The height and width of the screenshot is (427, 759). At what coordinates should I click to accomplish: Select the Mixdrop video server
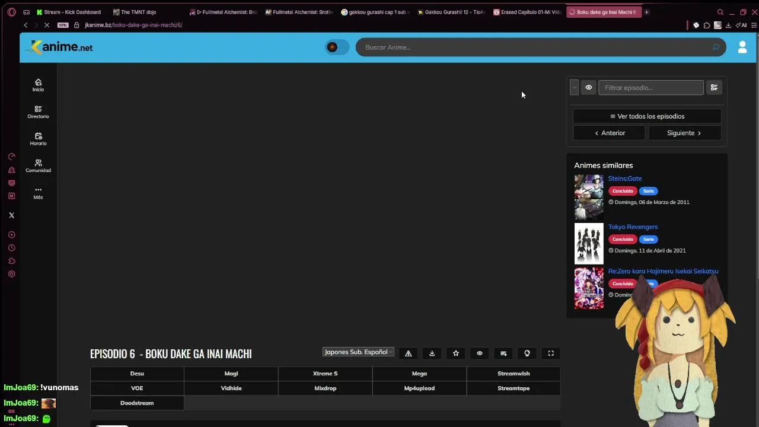click(x=326, y=388)
